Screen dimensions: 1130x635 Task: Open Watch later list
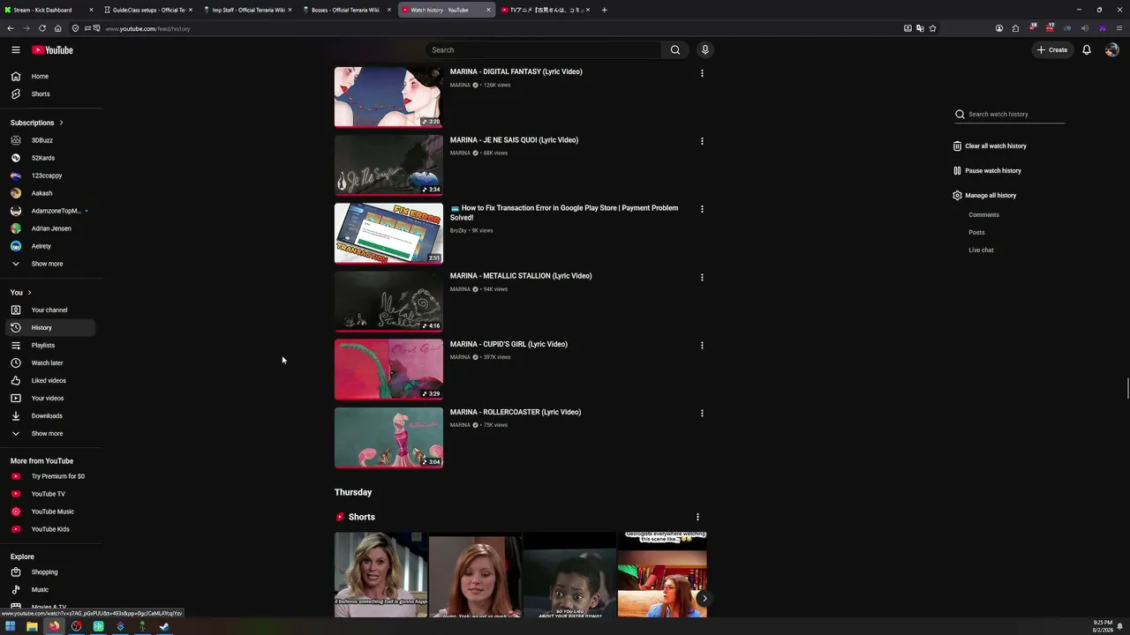(x=48, y=363)
